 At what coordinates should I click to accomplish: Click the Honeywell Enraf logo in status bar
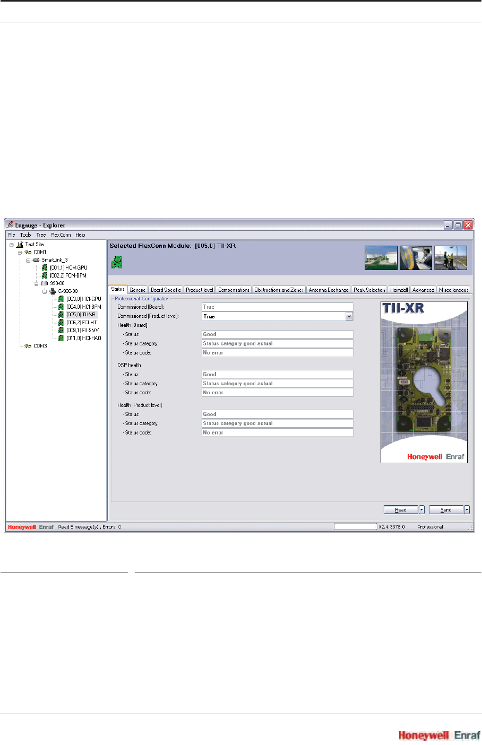31,527
